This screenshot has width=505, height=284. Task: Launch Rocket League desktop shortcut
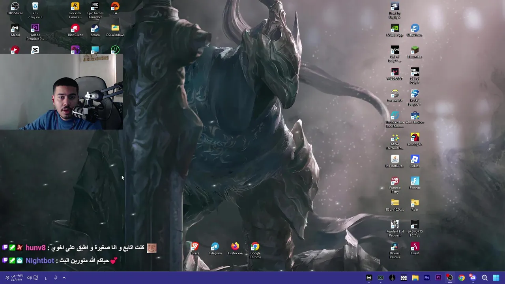[x=414, y=98]
